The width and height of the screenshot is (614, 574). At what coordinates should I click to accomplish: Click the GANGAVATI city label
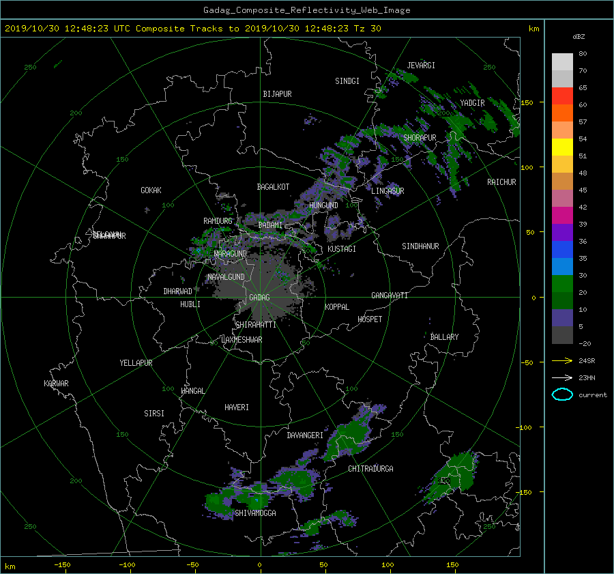point(390,295)
